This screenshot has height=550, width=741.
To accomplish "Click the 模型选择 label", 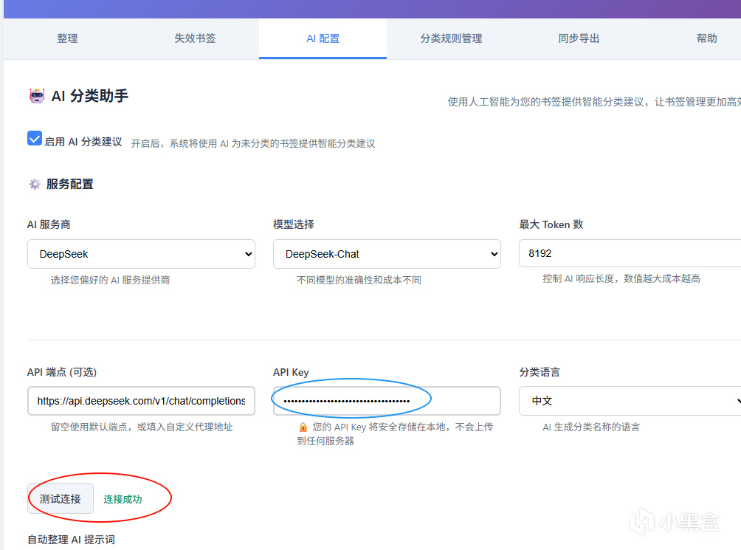I will 294,224.
